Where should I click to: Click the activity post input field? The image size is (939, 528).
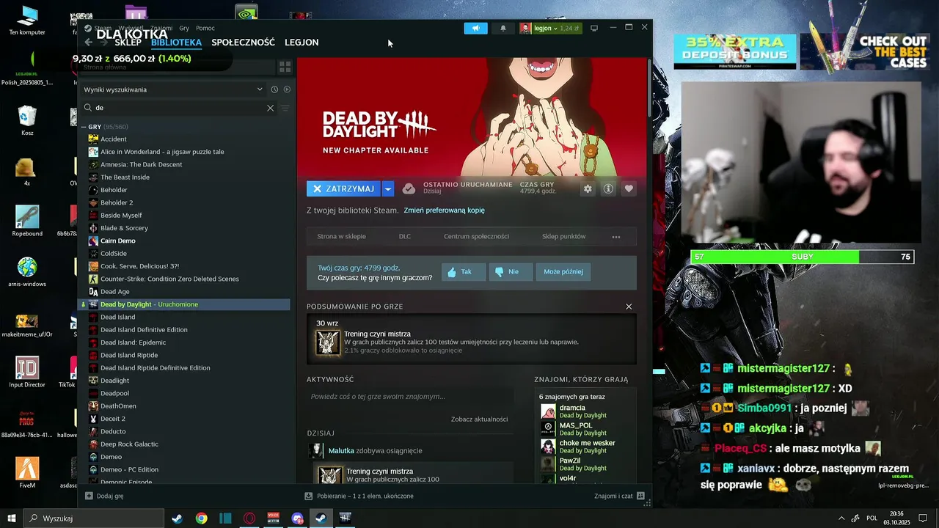click(x=410, y=397)
